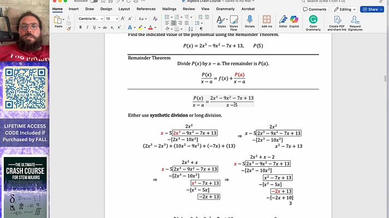The image size is (389, 218).
Task: Open the Styles Pane
Action: click(x=233, y=23)
